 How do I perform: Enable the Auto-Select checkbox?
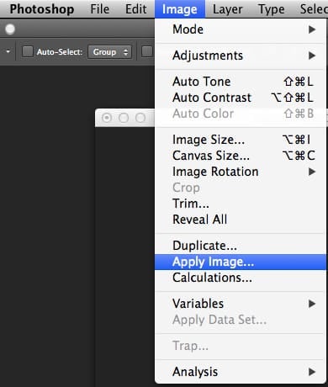(x=28, y=51)
